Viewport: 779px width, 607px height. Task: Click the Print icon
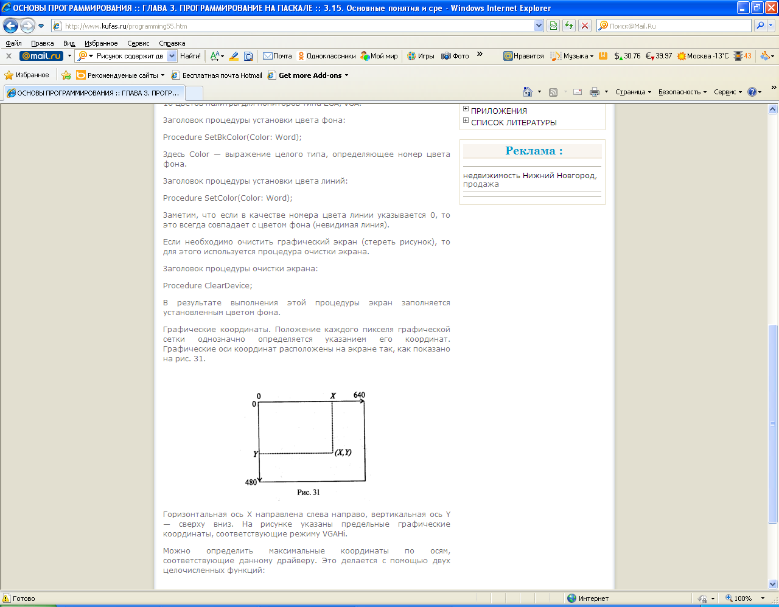[x=595, y=92]
